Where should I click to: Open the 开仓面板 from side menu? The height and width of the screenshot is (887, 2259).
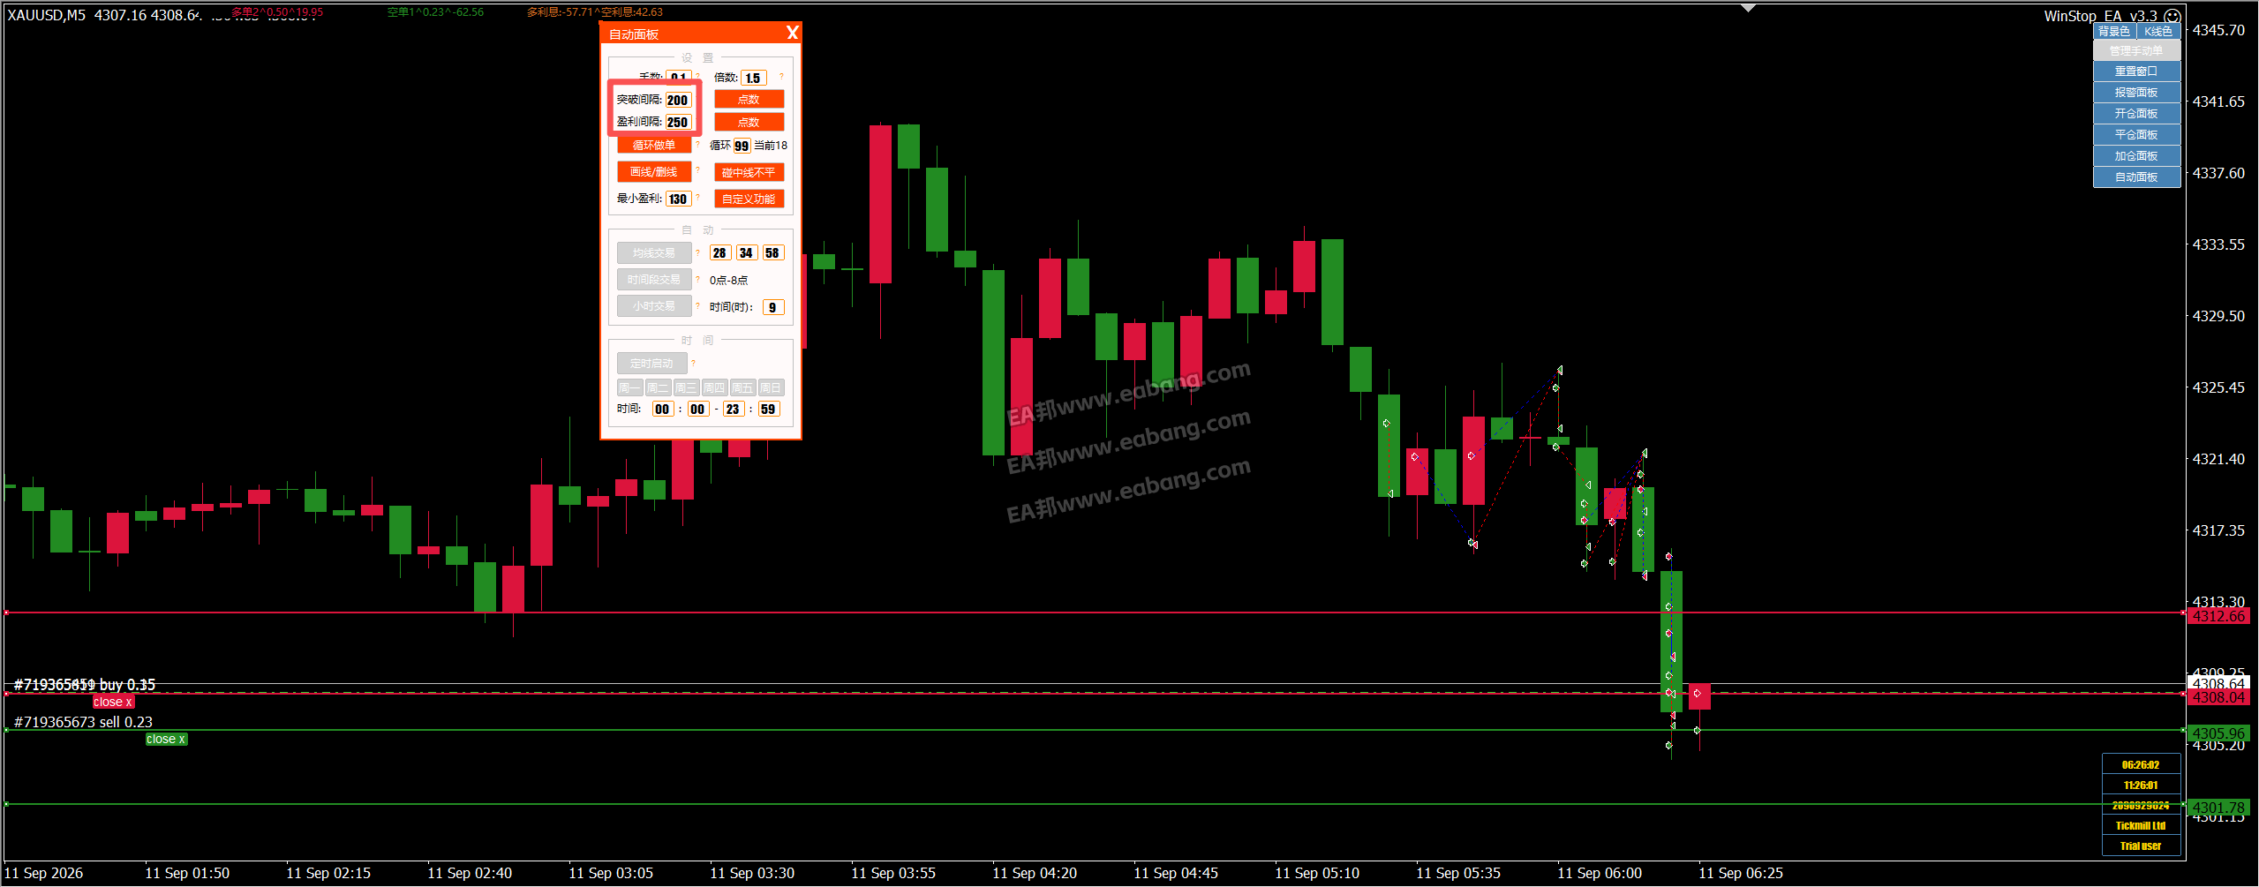pyautogui.click(x=2136, y=114)
